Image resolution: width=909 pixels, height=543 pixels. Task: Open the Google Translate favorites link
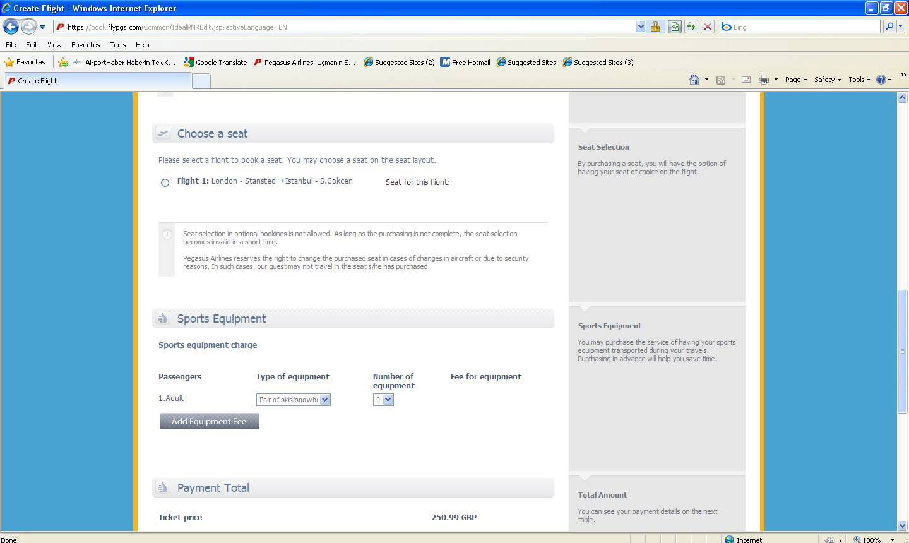215,62
